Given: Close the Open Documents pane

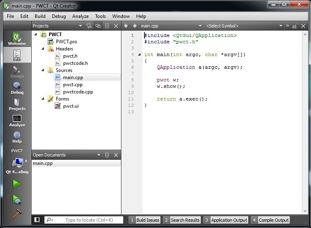Looking at the screenshot, I should tap(116, 155).
